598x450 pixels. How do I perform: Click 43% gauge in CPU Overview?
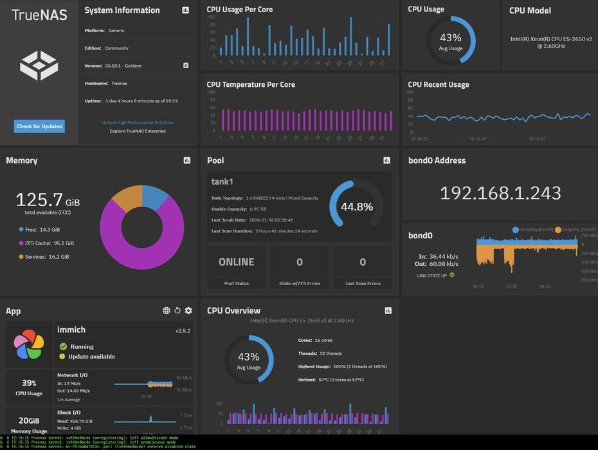(249, 359)
